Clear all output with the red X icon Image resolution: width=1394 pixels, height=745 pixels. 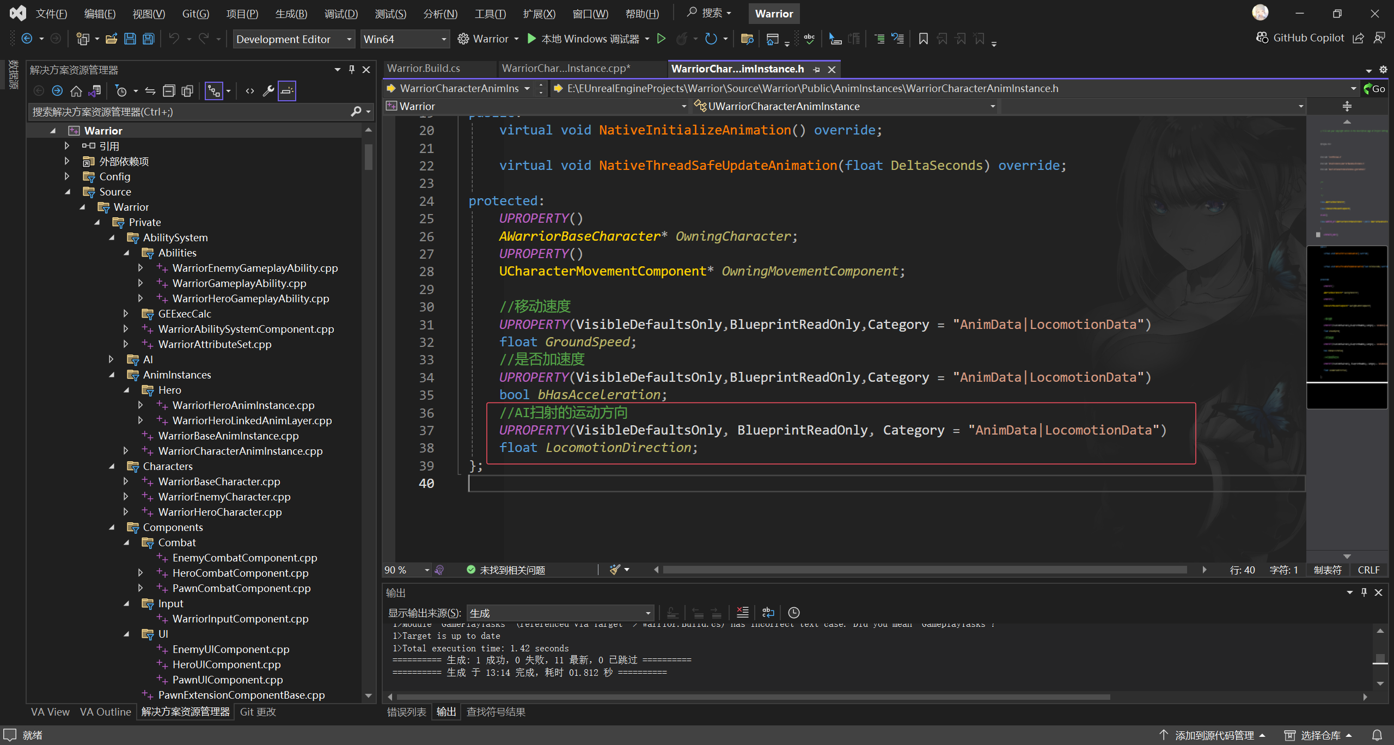point(742,613)
